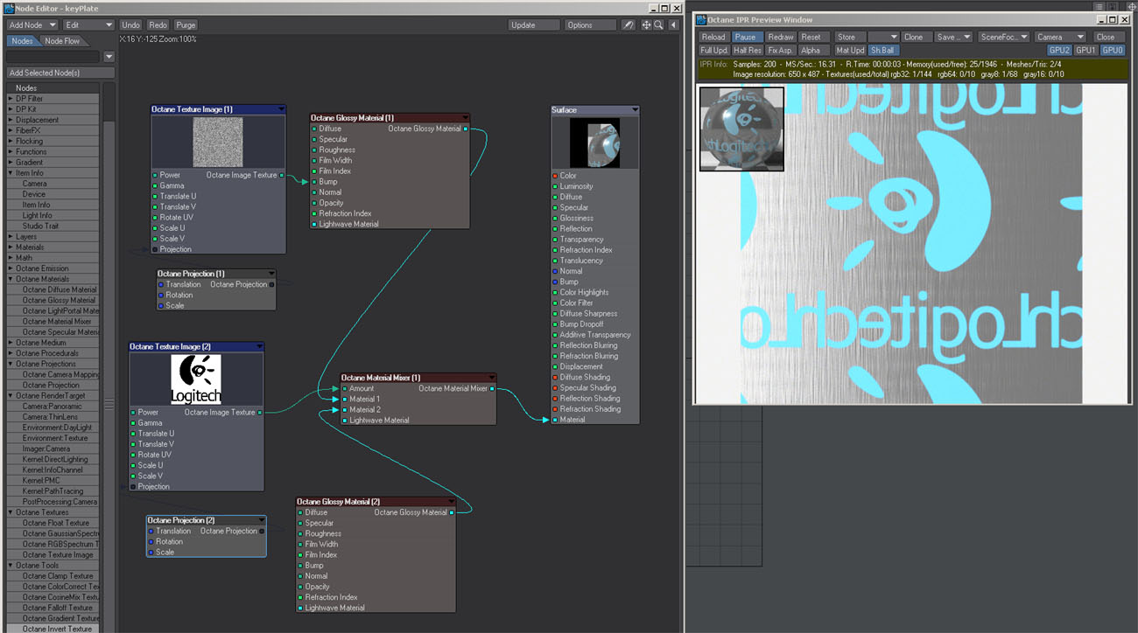Click Scale port on Octane Projection (2)
Viewport: 1138px width, 633px height.
(x=151, y=553)
